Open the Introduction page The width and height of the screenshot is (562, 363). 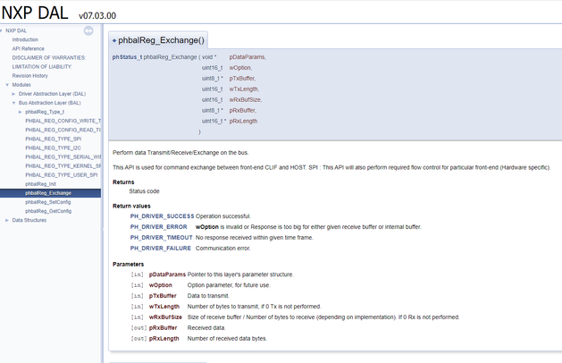point(25,40)
